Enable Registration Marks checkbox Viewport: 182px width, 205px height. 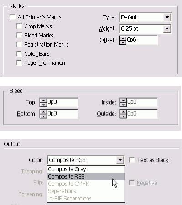pos(19,44)
